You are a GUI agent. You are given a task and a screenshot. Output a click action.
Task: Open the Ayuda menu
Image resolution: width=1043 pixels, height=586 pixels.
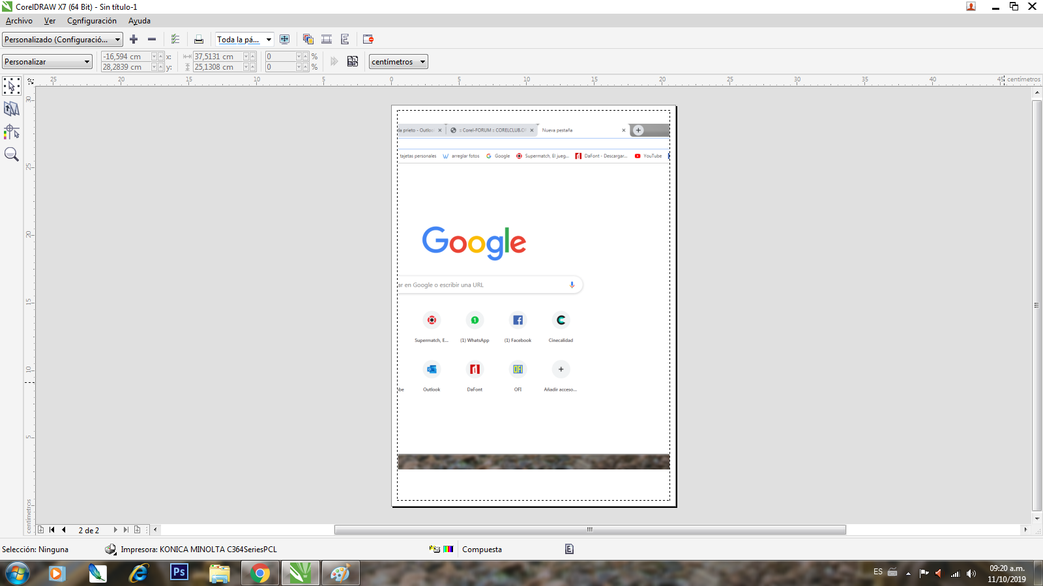coord(140,21)
